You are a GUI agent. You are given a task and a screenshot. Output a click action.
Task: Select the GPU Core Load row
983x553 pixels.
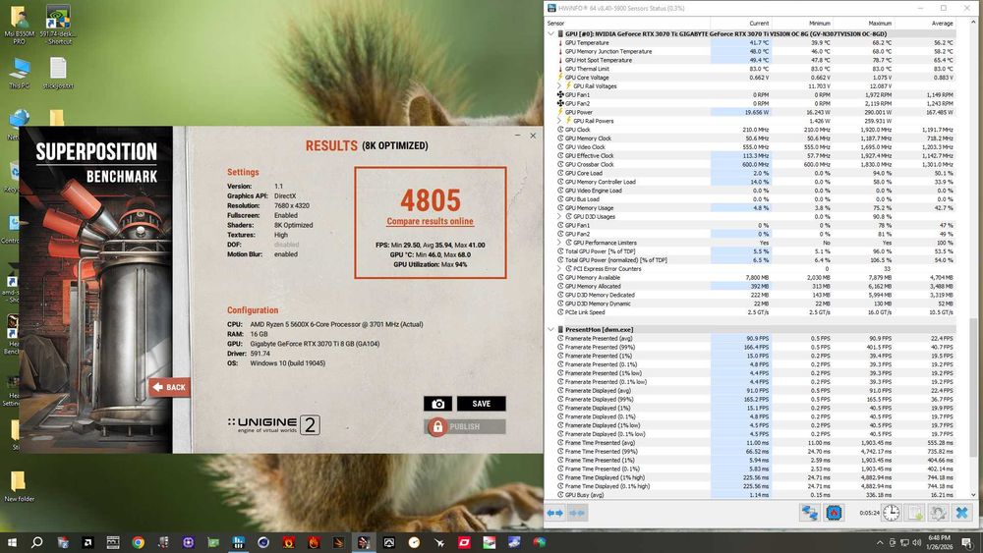click(x=752, y=173)
